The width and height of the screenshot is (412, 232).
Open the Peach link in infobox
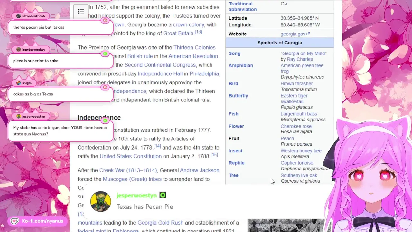point(287,138)
